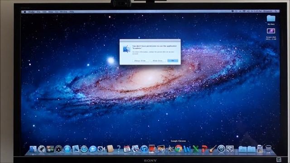Open the Edit menu

click(x=44, y=12)
